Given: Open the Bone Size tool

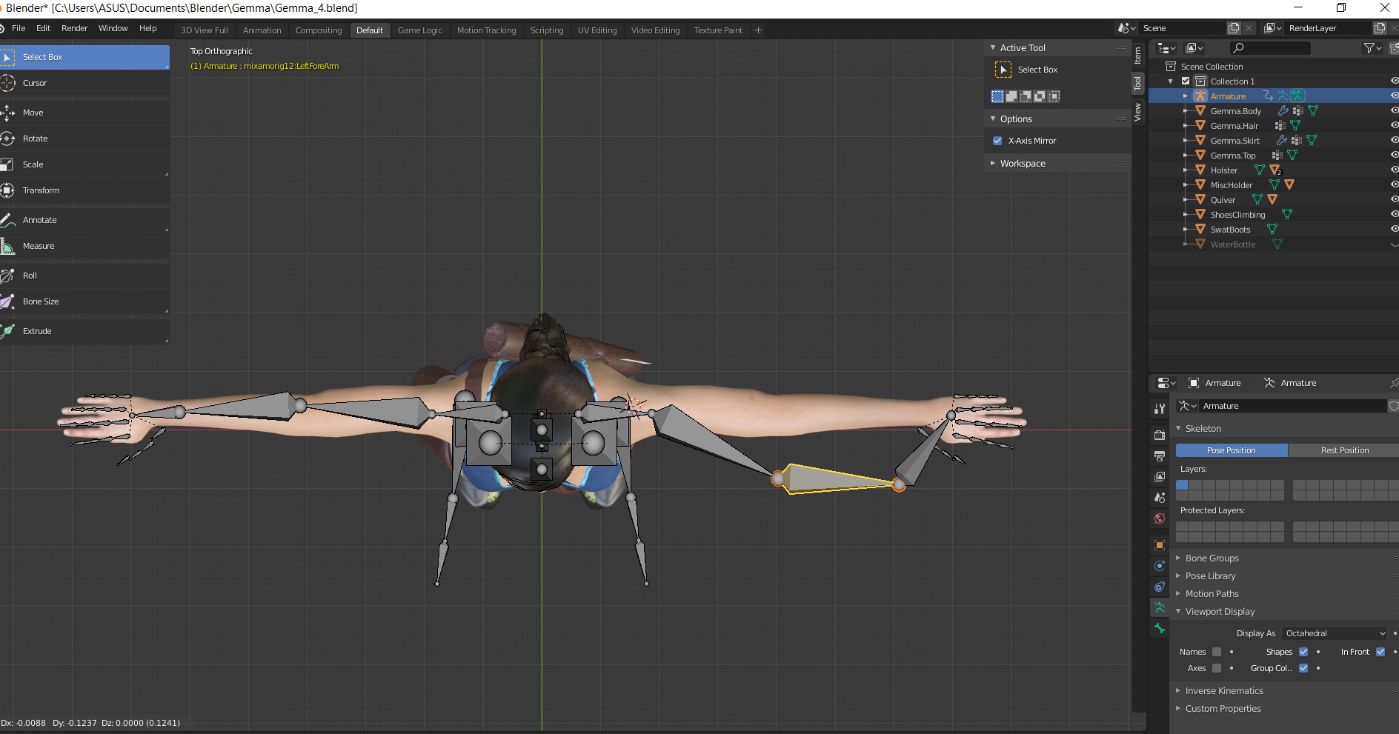Looking at the screenshot, I should click(41, 301).
